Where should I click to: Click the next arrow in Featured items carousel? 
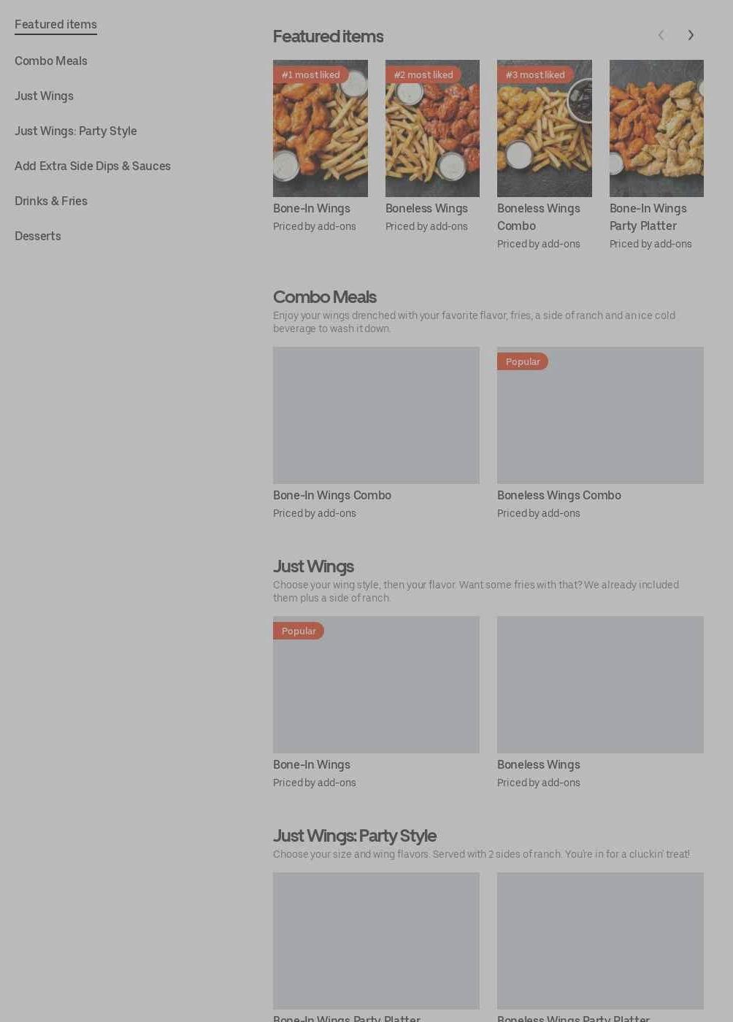[691, 35]
